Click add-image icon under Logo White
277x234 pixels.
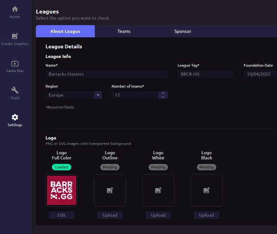(x=158, y=190)
